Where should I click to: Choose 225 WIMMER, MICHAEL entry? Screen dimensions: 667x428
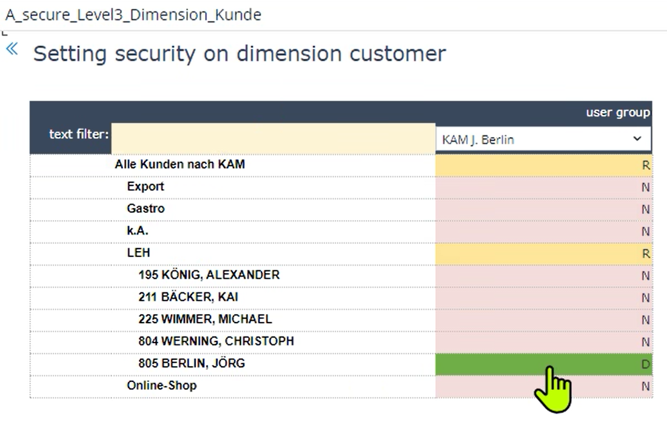(205, 319)
